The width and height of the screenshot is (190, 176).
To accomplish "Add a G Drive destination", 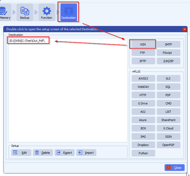I will click(x=143, y=103).
